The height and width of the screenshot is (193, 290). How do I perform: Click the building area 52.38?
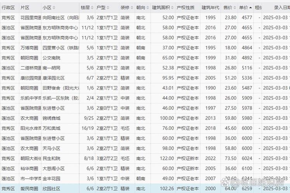coord(168,68)
